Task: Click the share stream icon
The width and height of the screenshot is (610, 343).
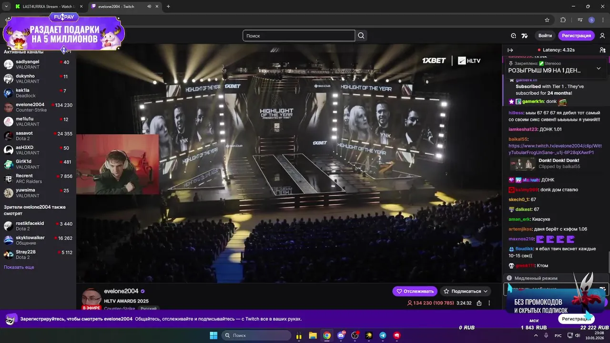Action: coord(479,303)
